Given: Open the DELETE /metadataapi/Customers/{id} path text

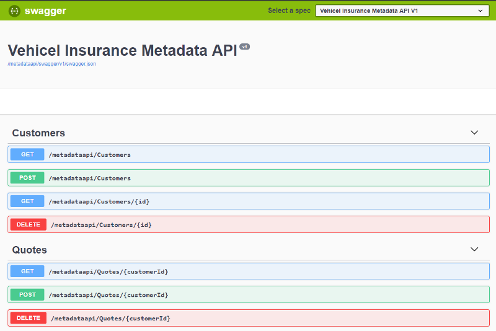Looking at the screenshot, I should pyautogui.click(x=101, y=224).
